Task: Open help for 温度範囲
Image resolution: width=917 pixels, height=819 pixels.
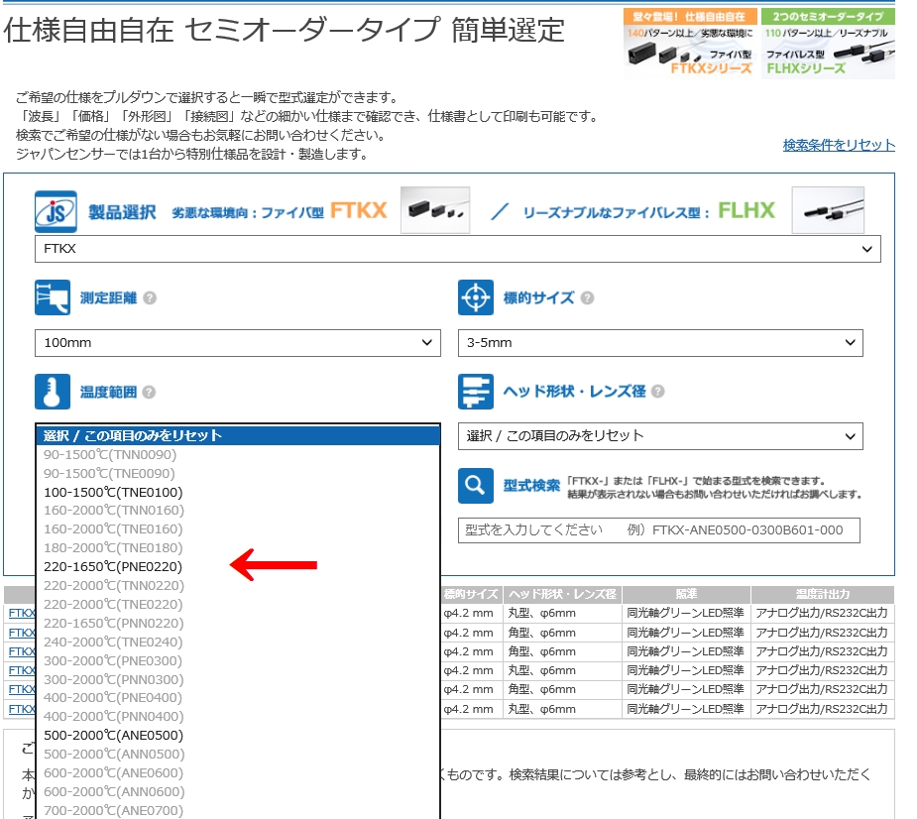Action: [x=149, y=392]
